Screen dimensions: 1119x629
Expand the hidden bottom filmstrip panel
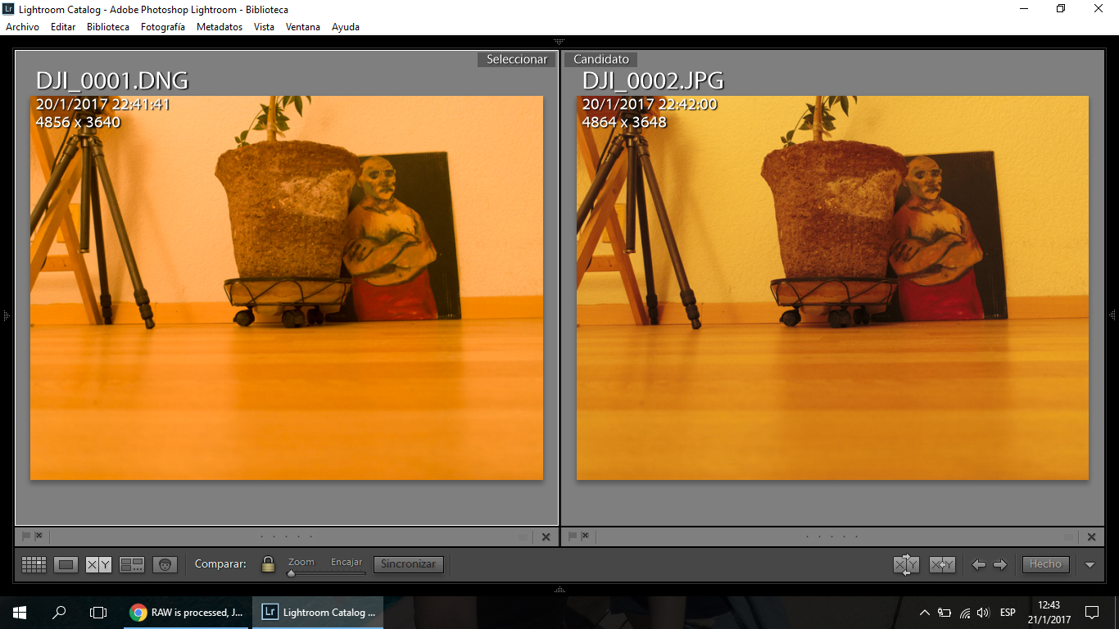pos(559,590)
